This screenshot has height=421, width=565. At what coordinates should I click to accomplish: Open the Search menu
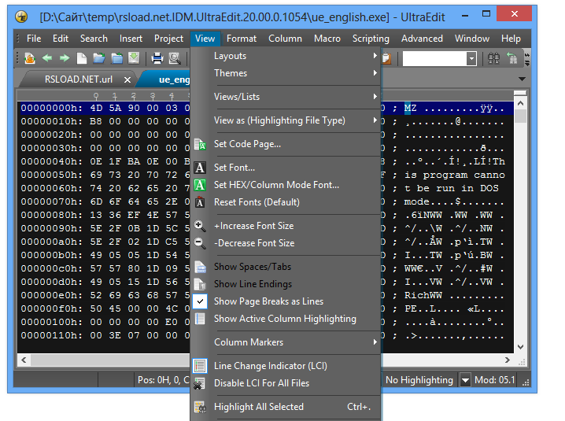click(94, 39)
